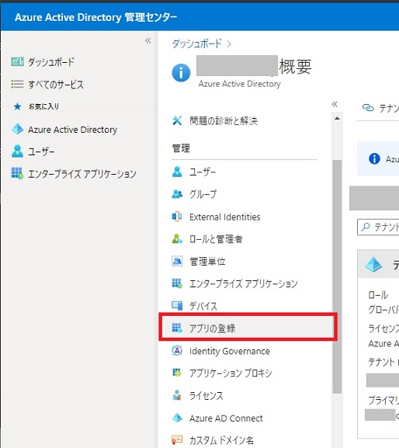Collapse the left sidebar with double chevron
399x448 pixels.
point(148,40)
